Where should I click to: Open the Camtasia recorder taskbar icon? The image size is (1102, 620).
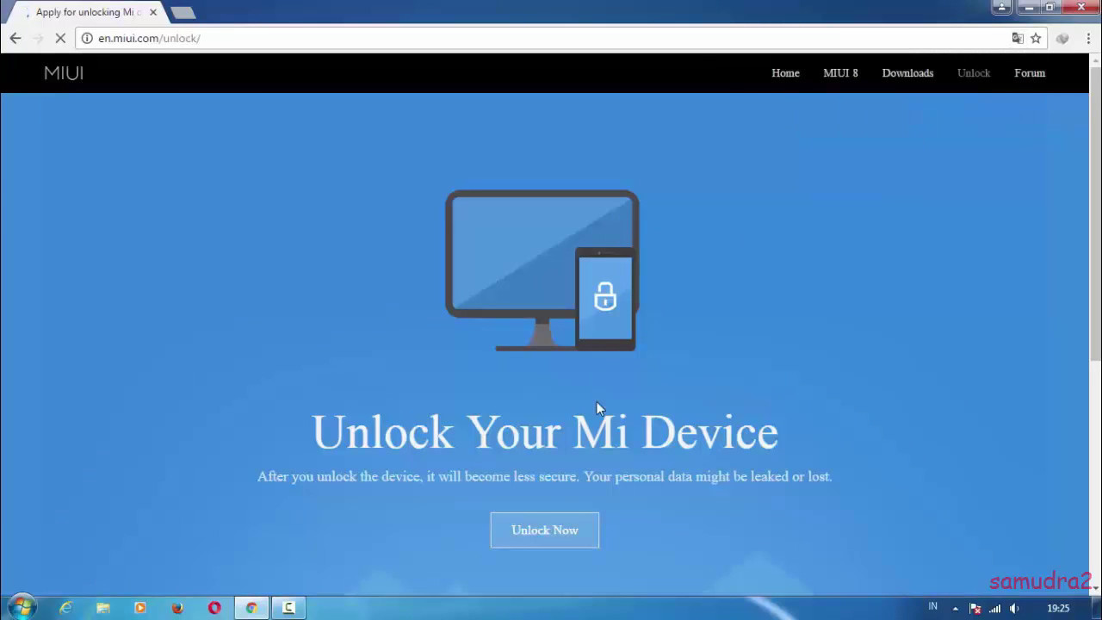coord(289,608)
